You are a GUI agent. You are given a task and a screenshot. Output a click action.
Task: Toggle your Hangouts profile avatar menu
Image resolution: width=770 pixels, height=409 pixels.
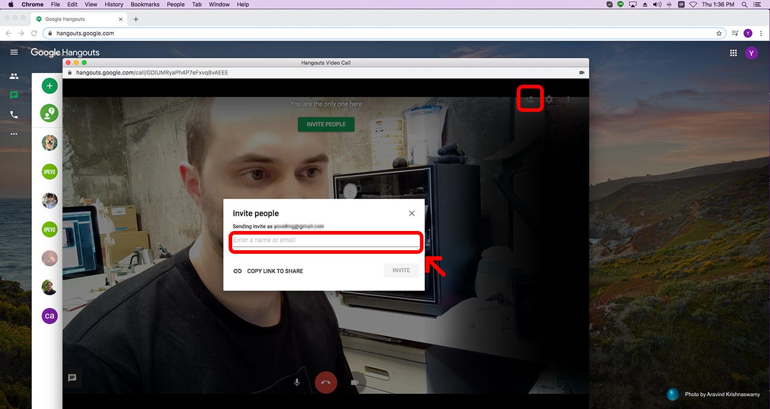click(x=751, y=53)
